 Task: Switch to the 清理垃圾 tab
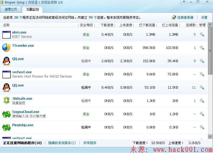coord(11,9)
